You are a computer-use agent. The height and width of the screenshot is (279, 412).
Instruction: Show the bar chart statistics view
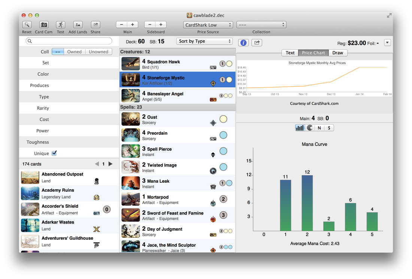300,127
